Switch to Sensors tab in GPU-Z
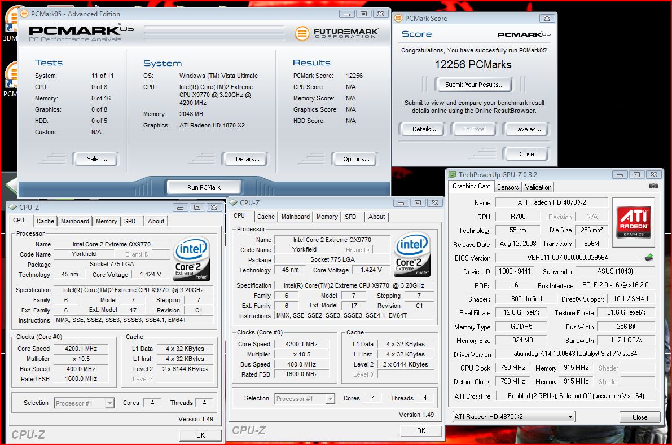This screenshot has width=672, height=445. pyautogui.click(x=508, y=187)
